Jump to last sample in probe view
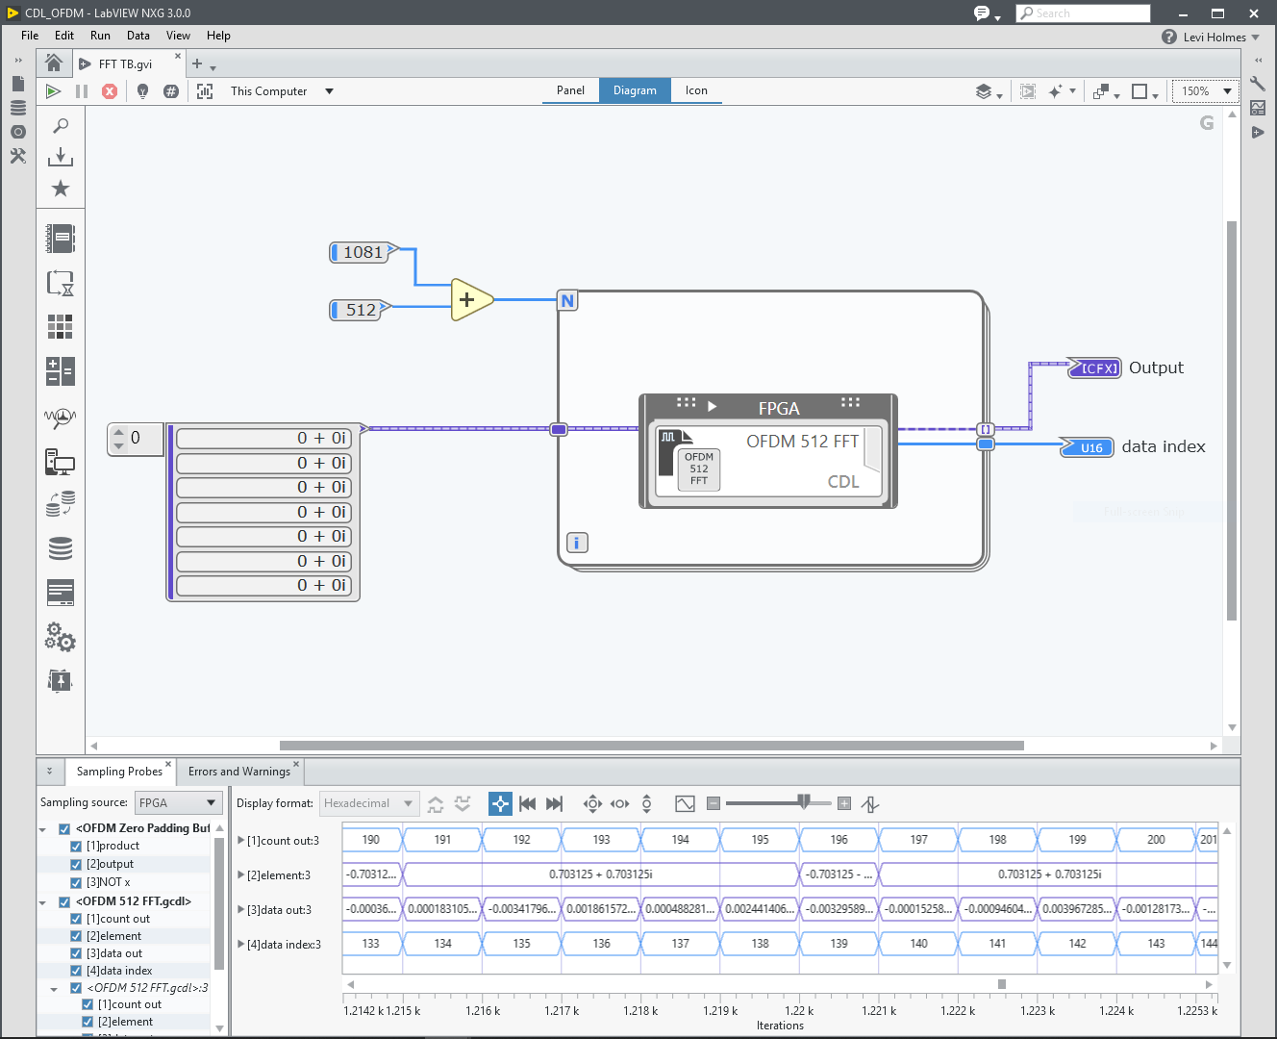The image size is (1277, 1039). [x=554, y=803]
